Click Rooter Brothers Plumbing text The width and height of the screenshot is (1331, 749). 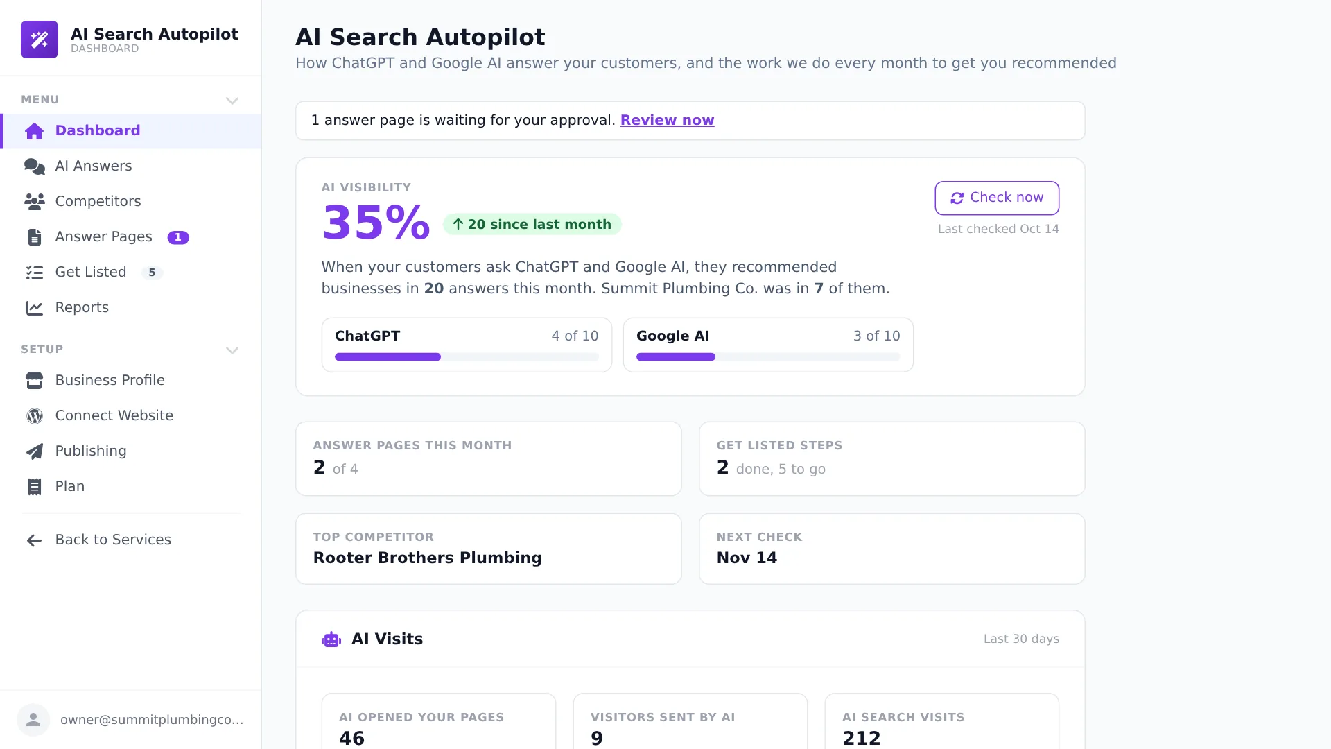click(427, 558)
